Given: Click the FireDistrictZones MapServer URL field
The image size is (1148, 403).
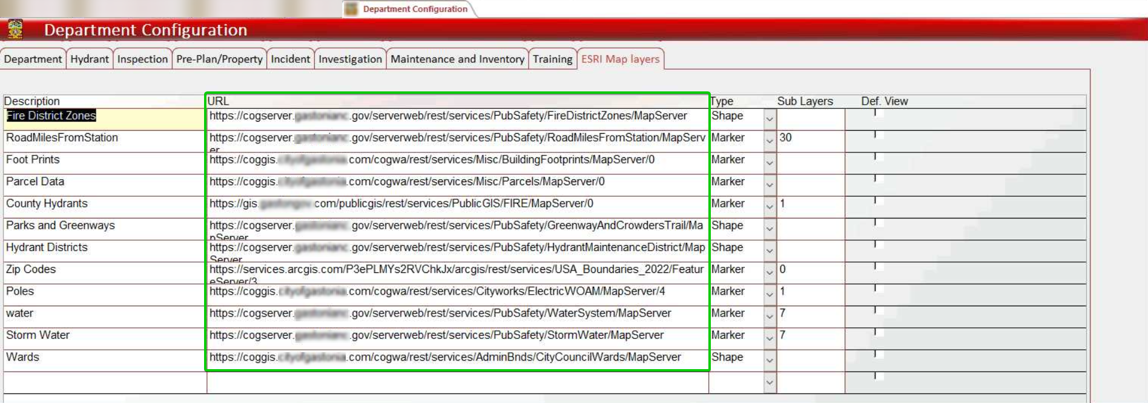Looking at the screenshot, I should point(458,119).
